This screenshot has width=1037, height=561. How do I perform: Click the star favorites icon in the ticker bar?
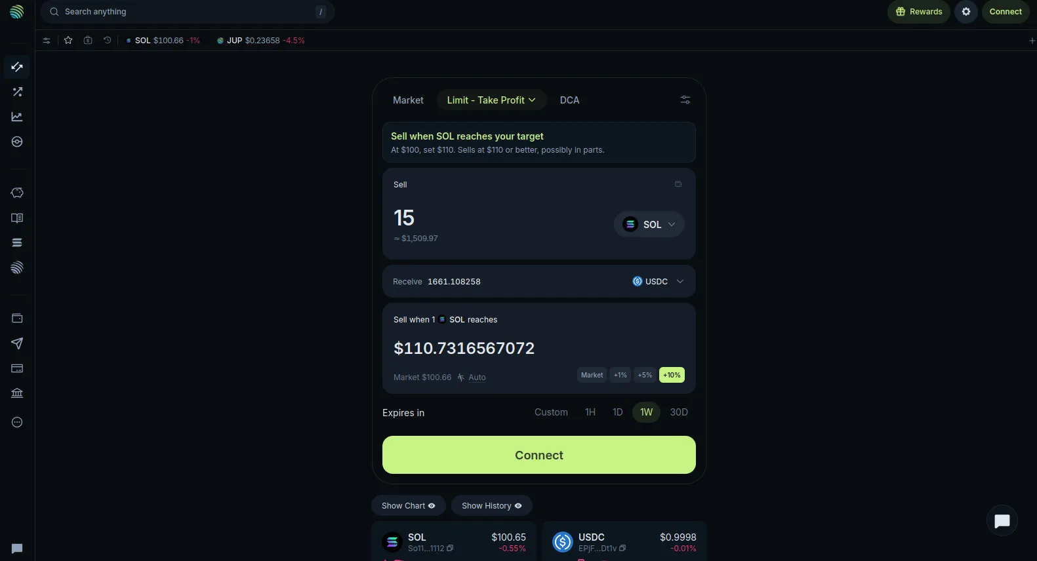click(68, 41)
